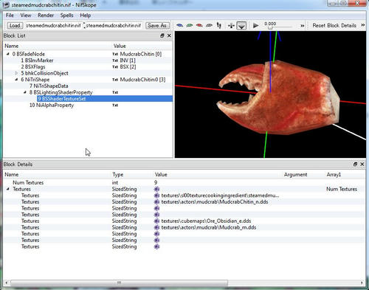Float the Block List panel
Screen dimensions: 369x290
click(162, 35)
